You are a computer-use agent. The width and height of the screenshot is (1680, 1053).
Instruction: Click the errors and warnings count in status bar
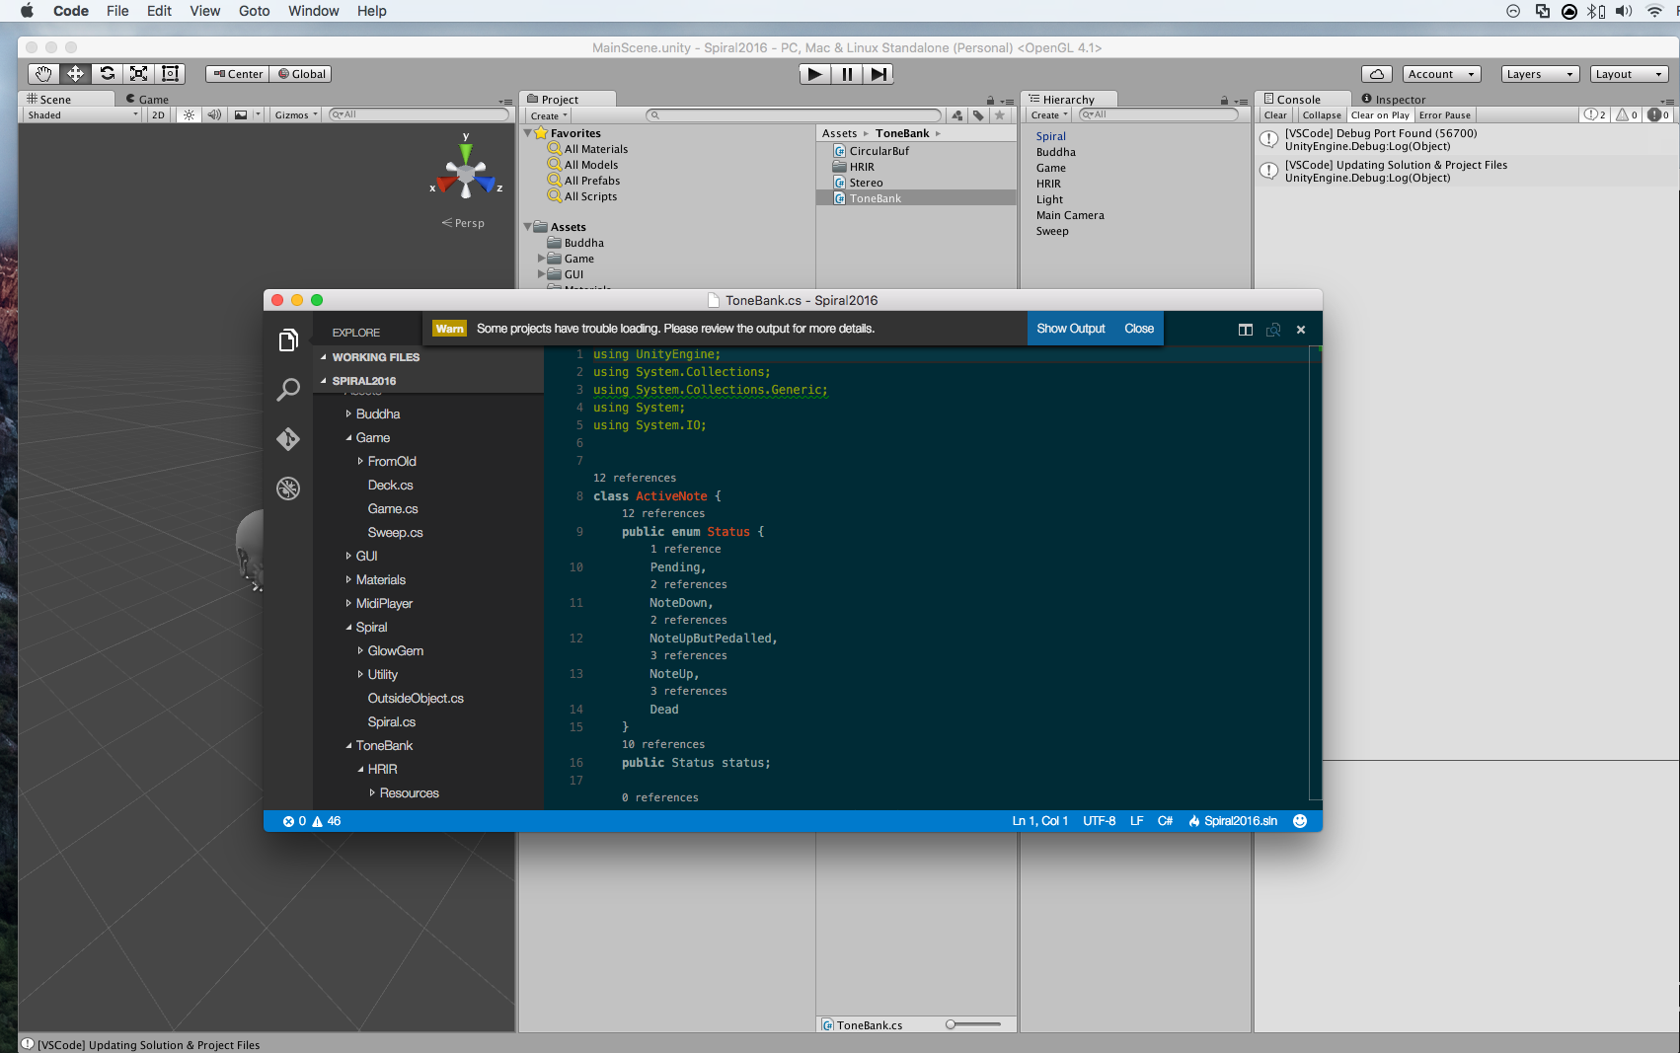click(312, 821)
